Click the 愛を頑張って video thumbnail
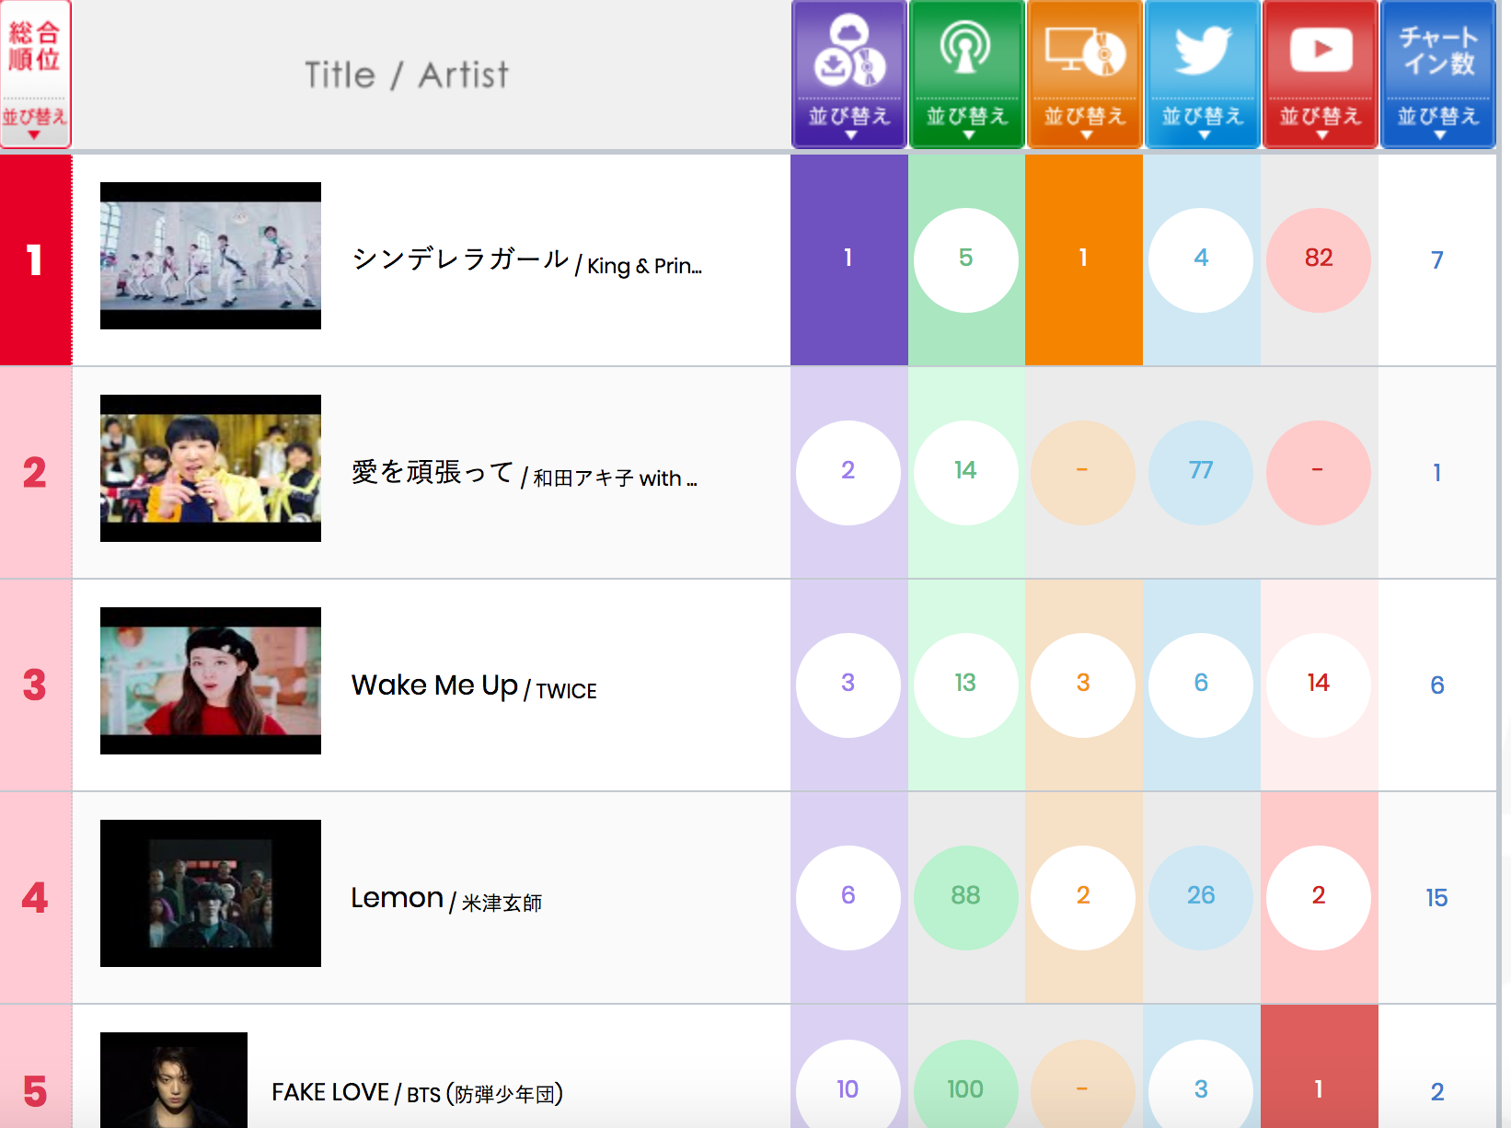This screenshot has width=1511, height=1128. 211,468
